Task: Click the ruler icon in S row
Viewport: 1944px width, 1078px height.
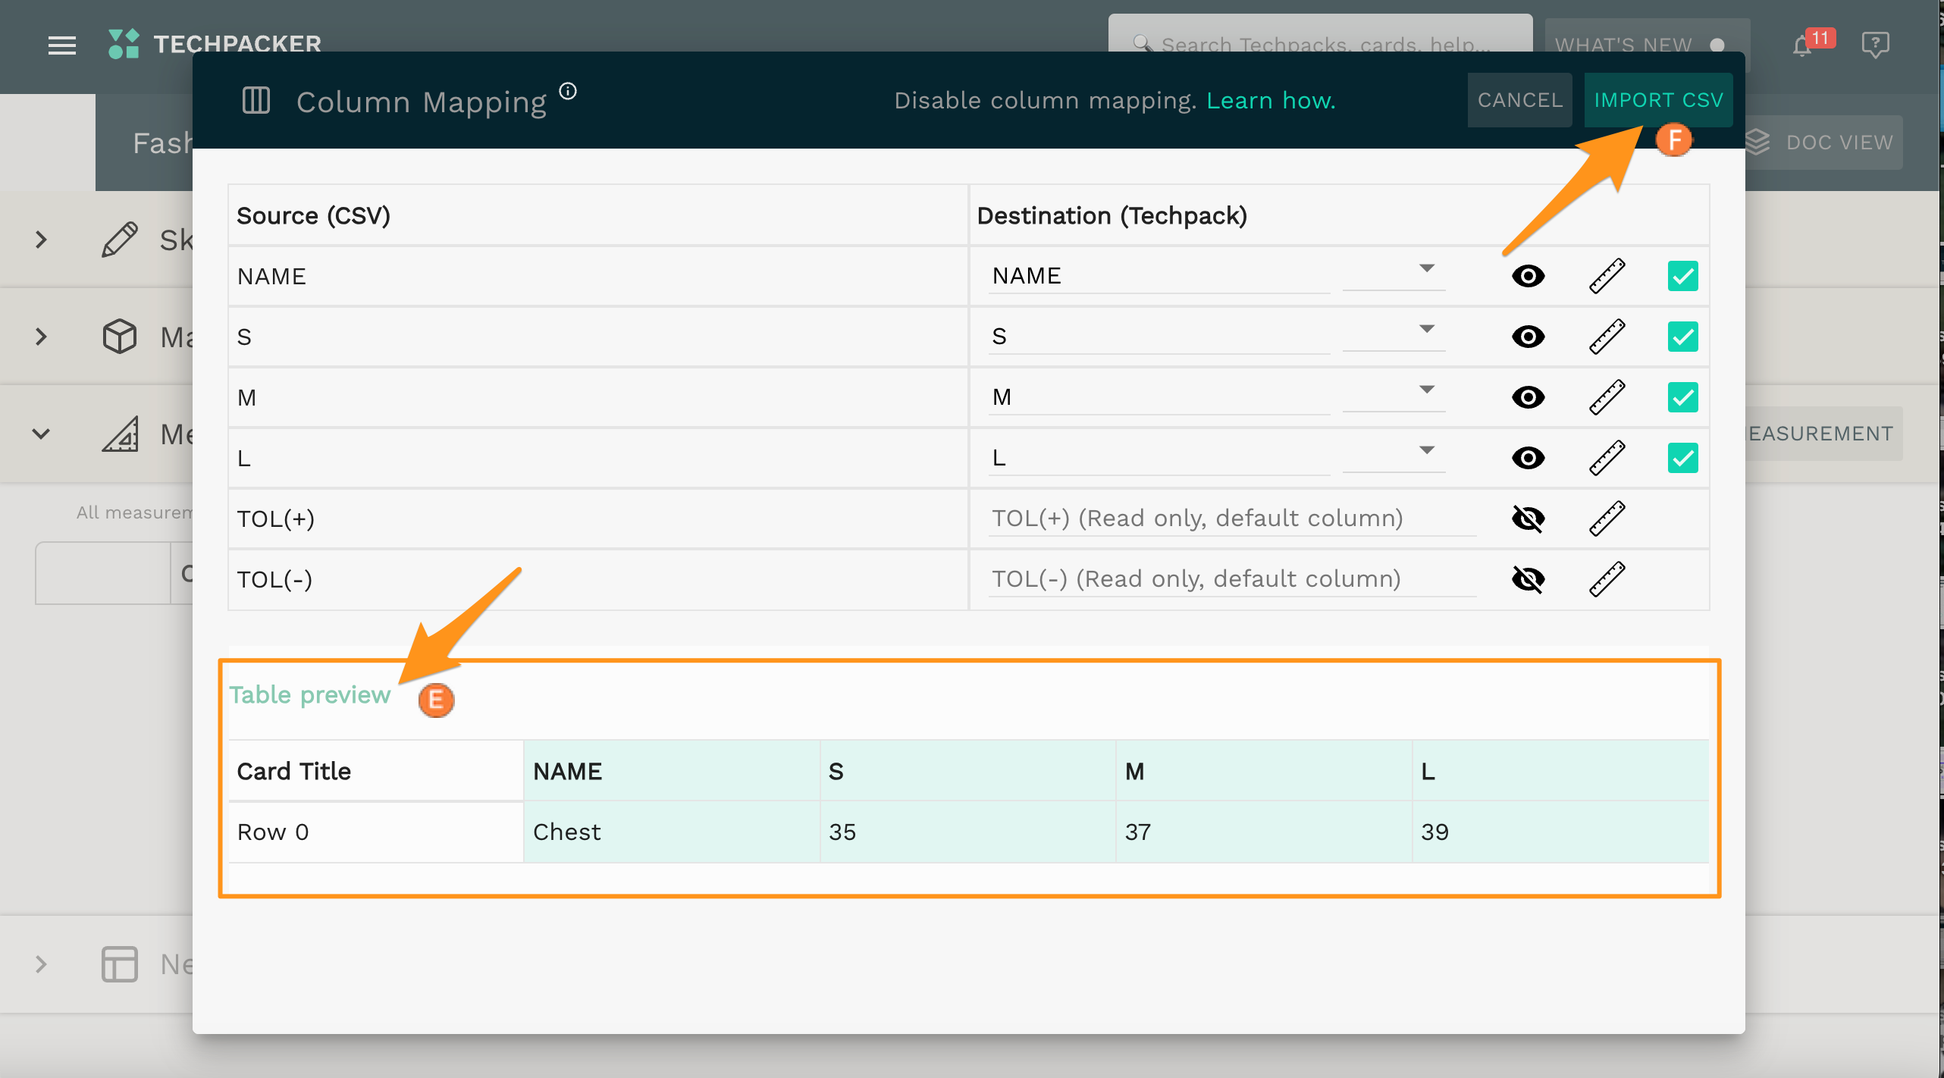Action: tap(1607, 337)
